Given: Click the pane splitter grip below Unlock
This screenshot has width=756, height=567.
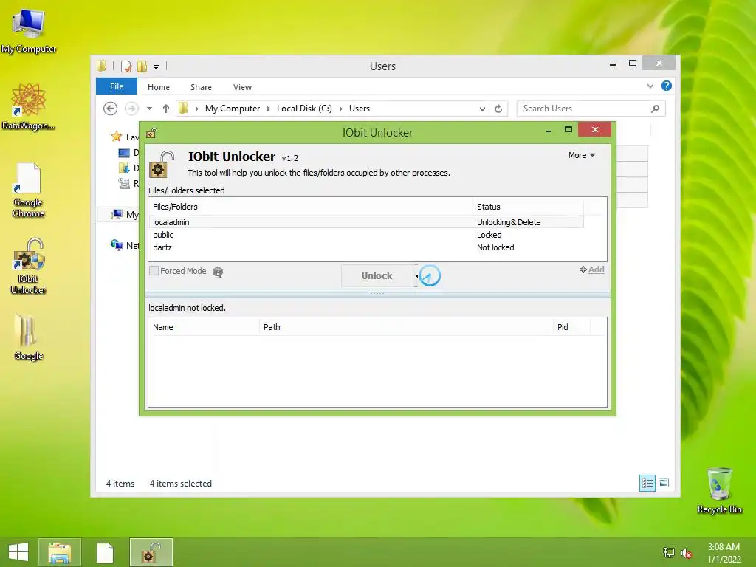Looking at the screenshot, I should click(377, 294).
